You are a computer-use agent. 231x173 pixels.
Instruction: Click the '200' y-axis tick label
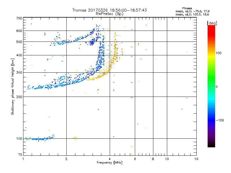tap(19, 97)
